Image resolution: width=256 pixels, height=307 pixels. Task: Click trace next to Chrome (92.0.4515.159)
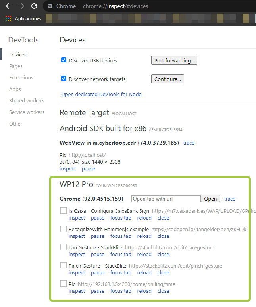[x=229, y=199]
